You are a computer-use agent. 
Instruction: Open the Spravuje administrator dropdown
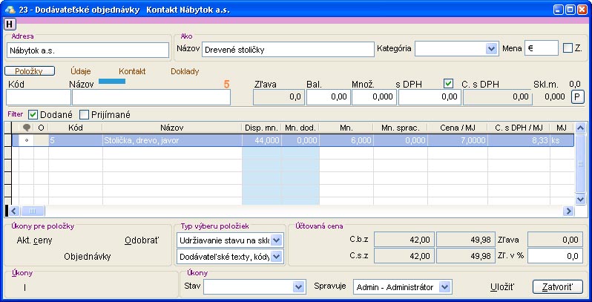pos(445,286)
